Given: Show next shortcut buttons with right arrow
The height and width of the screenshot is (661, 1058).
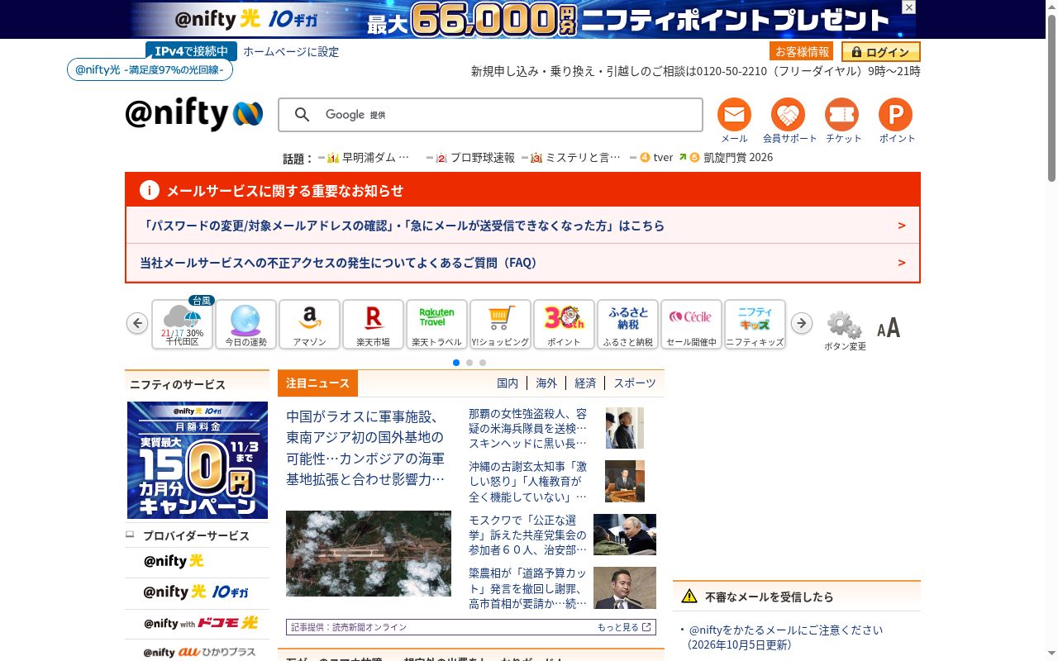Looking at the screenshot, I should click(x=802, y=323).
